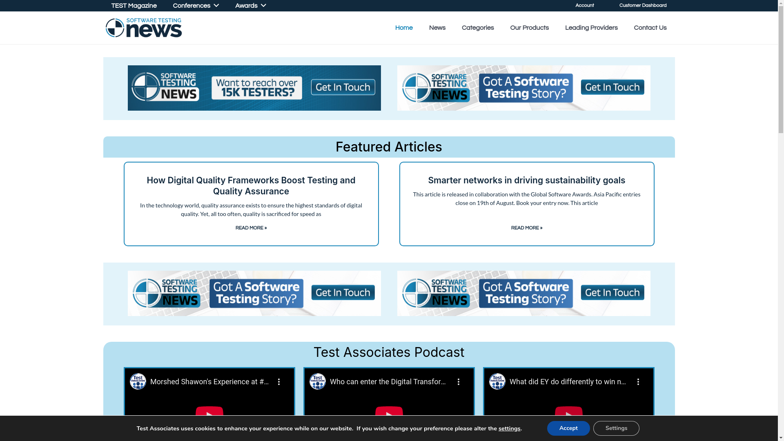Click top-right 'Got A Software Testing Story' banner

(x=523, y=88)
